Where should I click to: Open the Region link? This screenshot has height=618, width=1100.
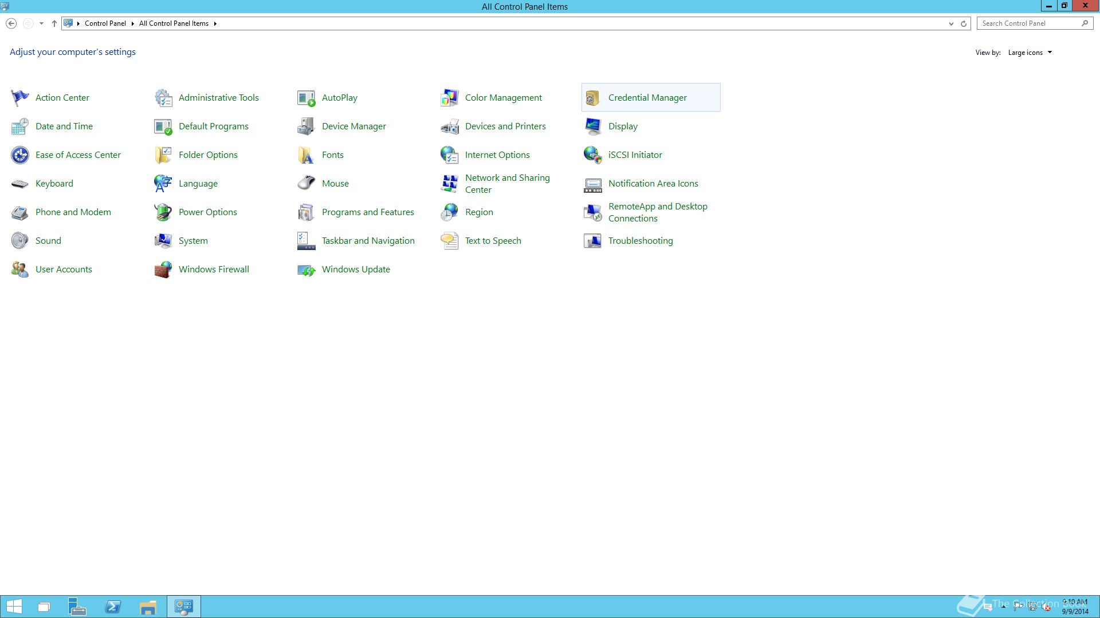coord(479,212)
